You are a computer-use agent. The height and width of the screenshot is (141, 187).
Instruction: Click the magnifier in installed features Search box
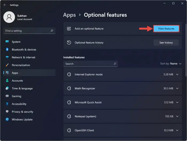(115, 64)
